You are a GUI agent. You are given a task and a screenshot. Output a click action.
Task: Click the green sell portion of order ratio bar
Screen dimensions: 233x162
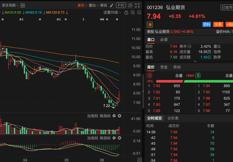click(x=208, y=81)
